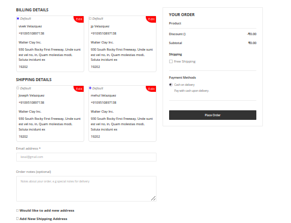Screen dimensions: 291x223
Task: Select the vivek Velazquez billing address radio
Action: (x=18, y=18)
